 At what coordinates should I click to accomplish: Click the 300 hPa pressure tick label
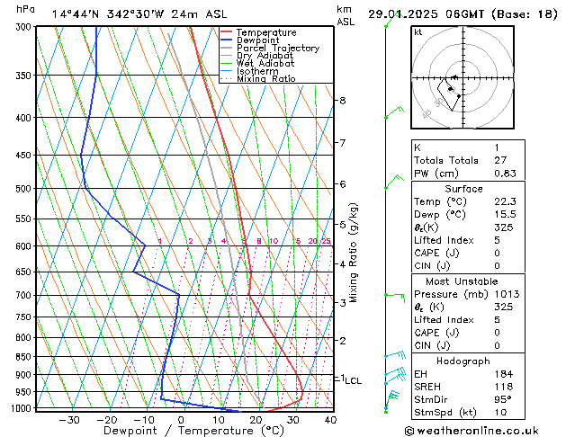click(x=23, y=27)
